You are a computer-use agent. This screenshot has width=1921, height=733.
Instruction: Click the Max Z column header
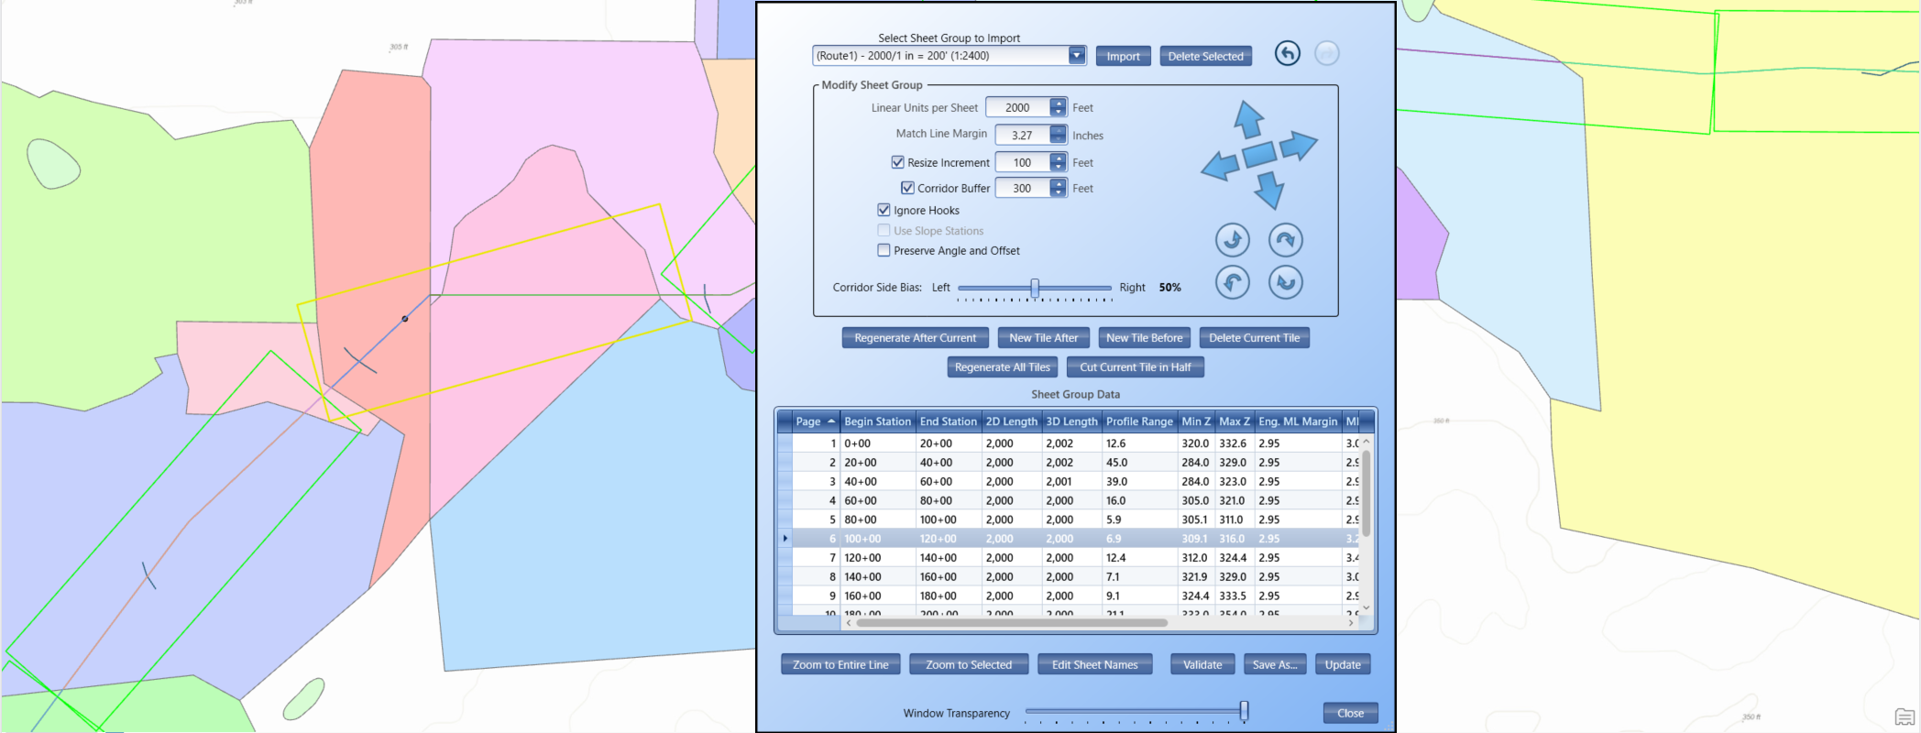1235,421
